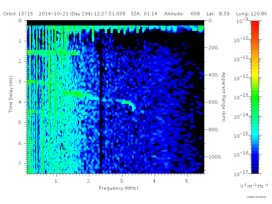Click the 1000. Apparent Range tick label
The width and height of the screenshot is (272, 204).
tap(215, 157)
